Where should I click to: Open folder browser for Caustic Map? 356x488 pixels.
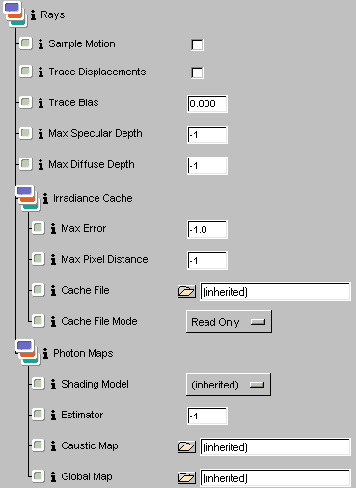click(186, 446)
